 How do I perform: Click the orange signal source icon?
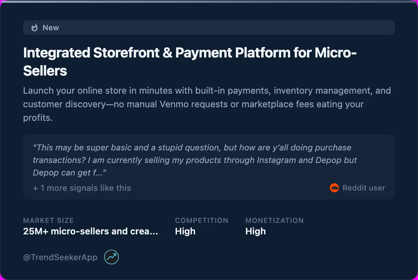point(335,188)
